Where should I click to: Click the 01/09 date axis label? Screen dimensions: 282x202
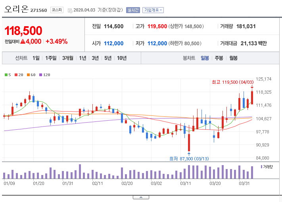tap(9, 183)
